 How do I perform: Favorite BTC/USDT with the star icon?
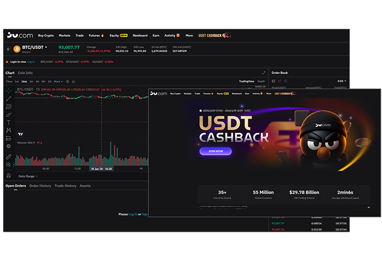click(8, 49)
